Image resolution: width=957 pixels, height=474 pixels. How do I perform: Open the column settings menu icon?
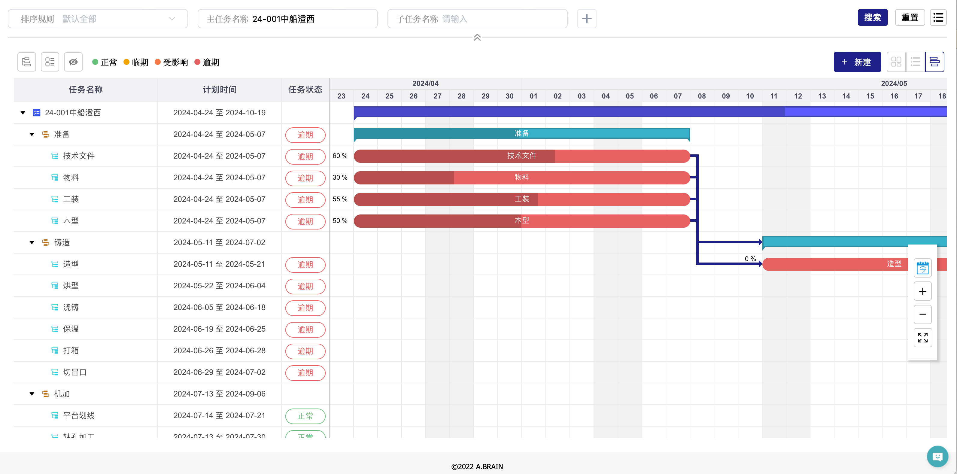point(938,17)
